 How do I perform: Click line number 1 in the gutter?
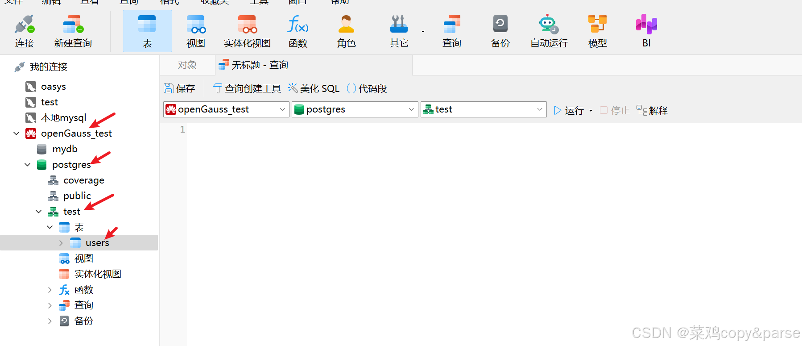click(x=182, y=129)
